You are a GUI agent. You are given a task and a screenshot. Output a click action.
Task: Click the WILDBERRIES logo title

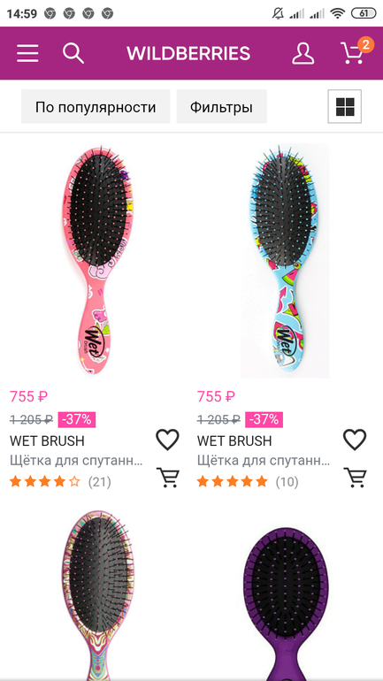pyautogui.click(x=188, y=53)
